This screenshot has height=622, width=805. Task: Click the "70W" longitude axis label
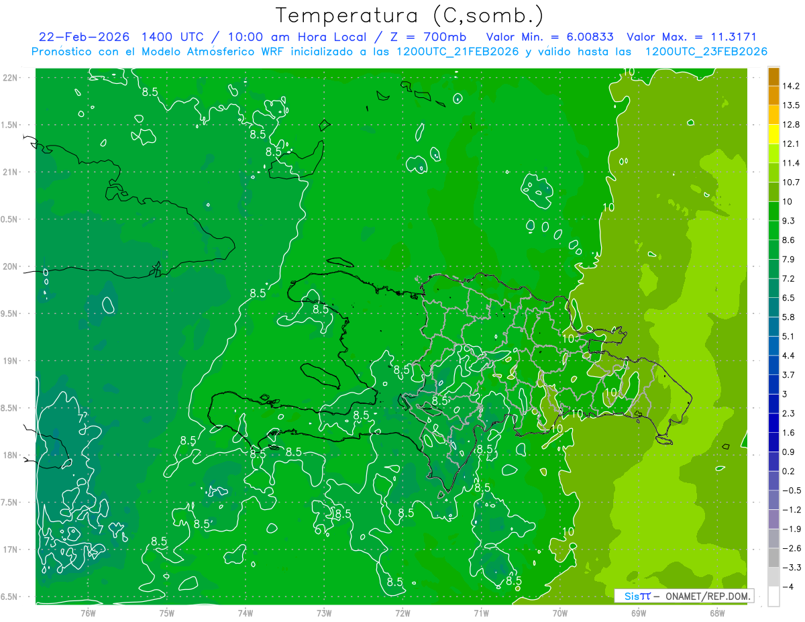tap(560, 614)
